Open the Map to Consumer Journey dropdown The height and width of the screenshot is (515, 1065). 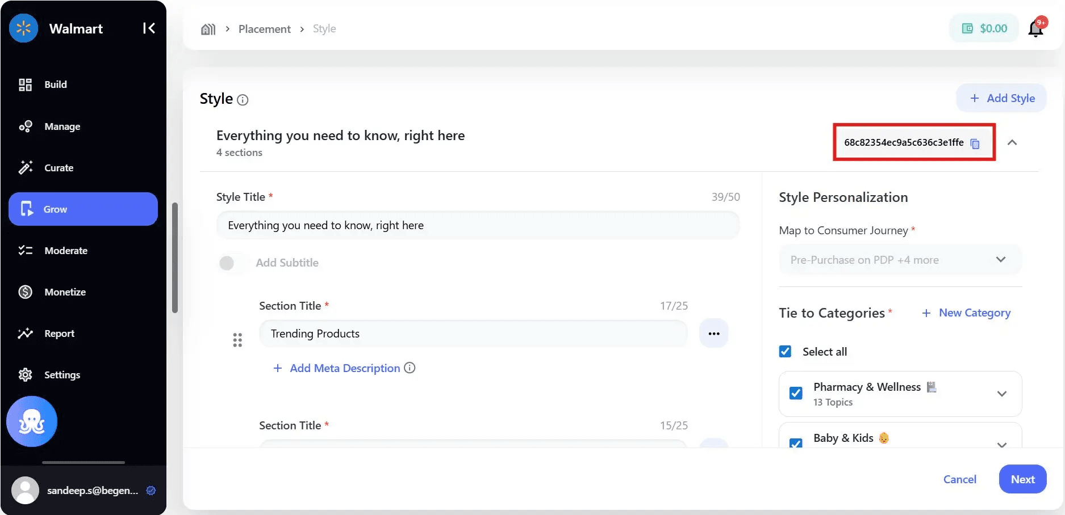[x=900, y=260]
